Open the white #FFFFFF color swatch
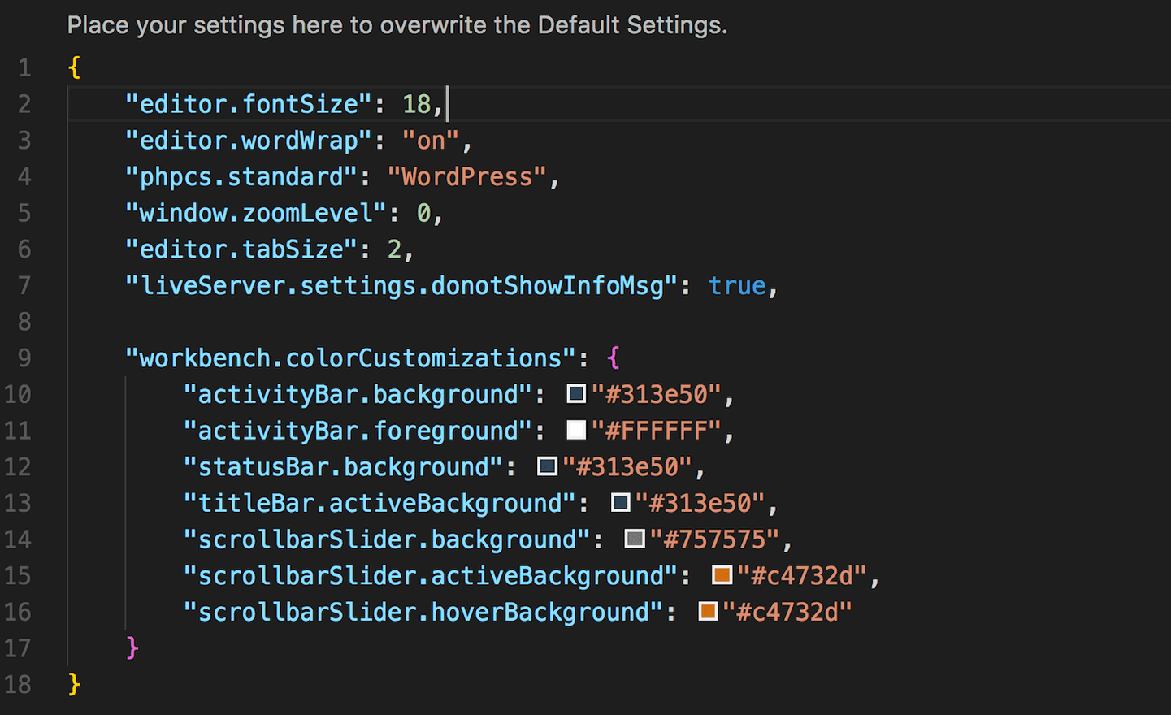1171x715 pixels. point(576,430)
